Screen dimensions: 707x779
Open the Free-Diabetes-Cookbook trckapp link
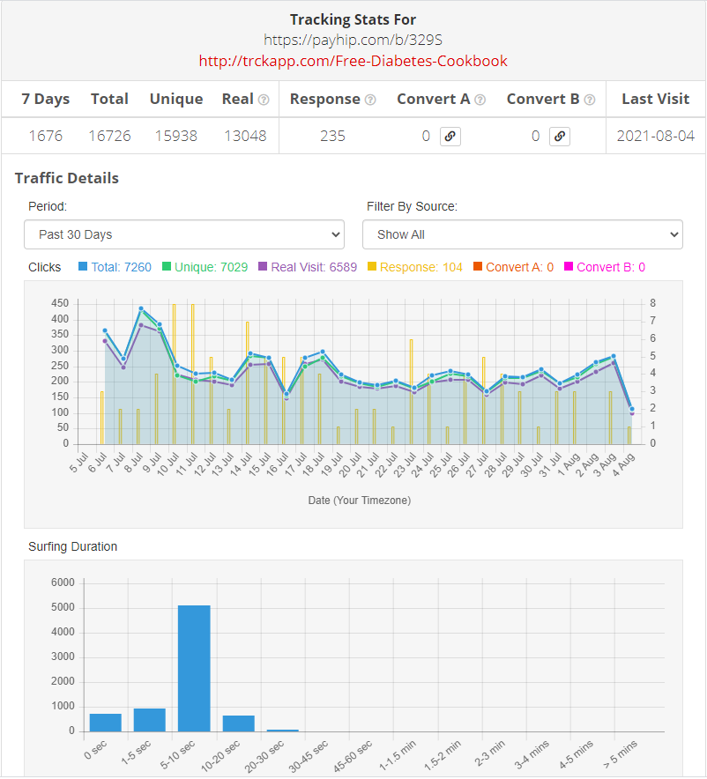pyautogui.click(x=353, y=61)
